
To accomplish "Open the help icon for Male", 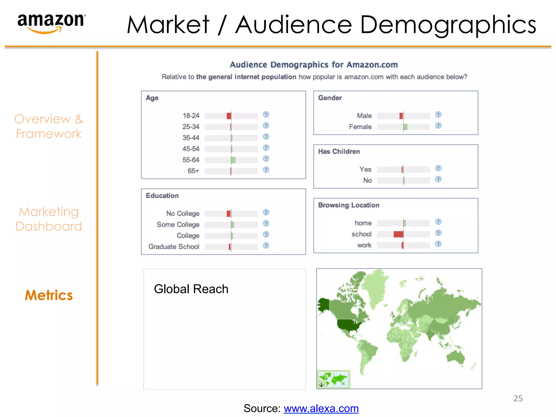I will [438, 115].
